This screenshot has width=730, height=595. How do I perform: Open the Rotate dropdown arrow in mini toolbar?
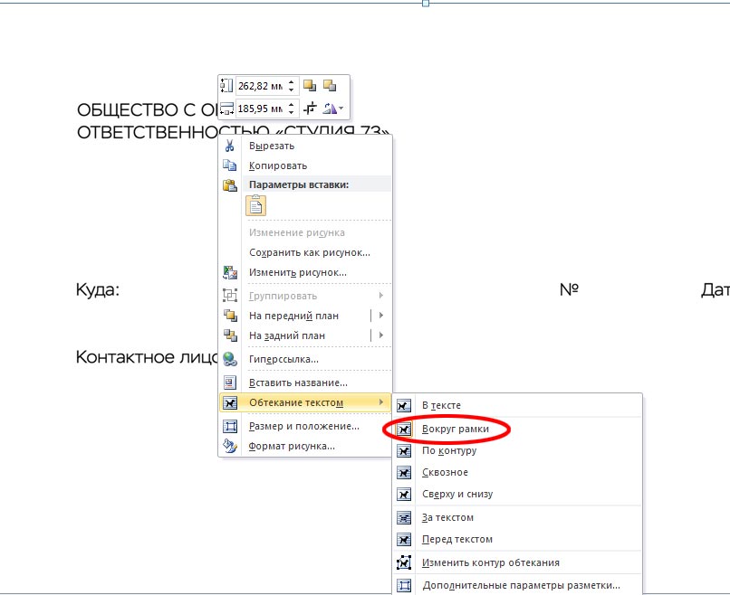pyautogui.click(x=341, y=109)
